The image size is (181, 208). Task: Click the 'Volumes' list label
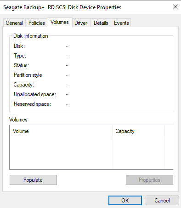click(18, 120)
